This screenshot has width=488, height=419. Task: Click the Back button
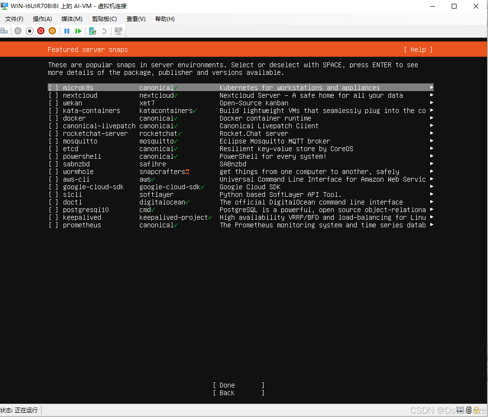click(239, 393)
